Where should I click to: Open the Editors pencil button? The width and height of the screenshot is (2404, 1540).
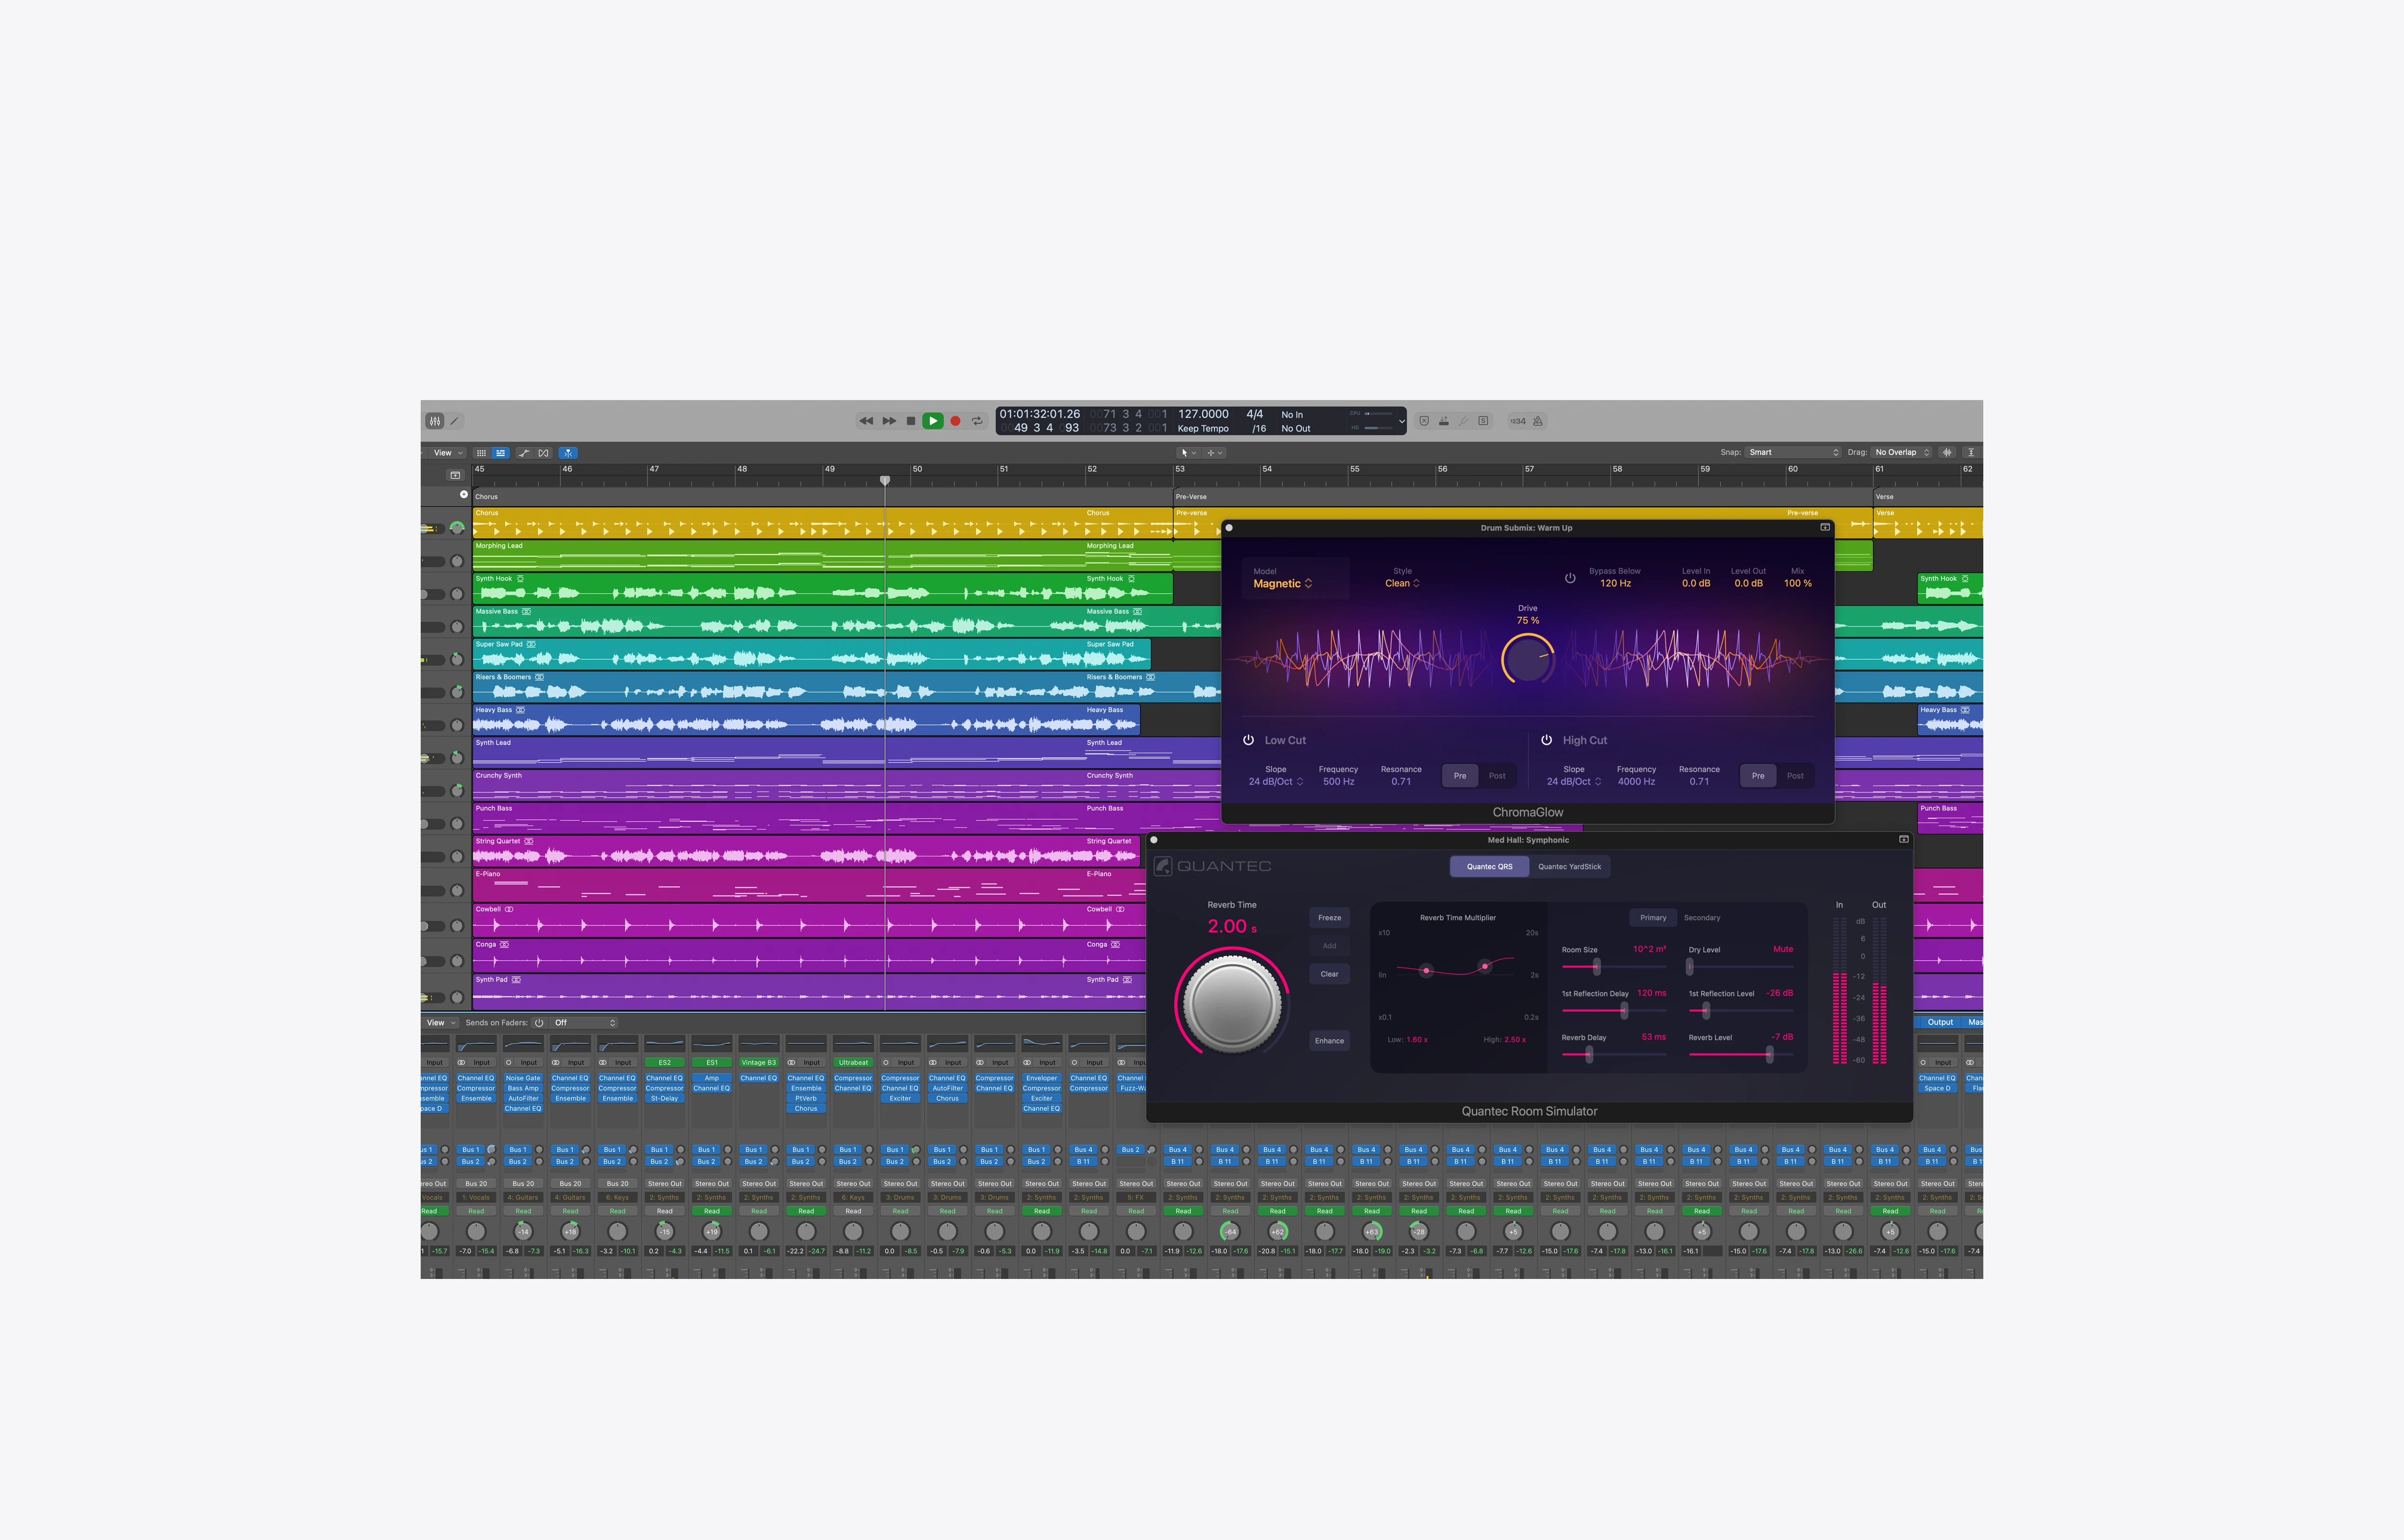[x=455, y=421]
